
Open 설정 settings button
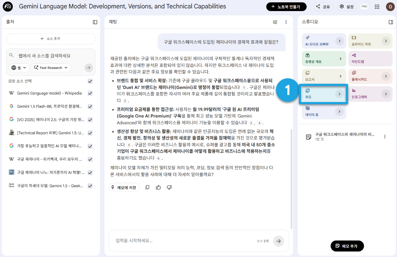pyautogui.click(x=347, y=7)
